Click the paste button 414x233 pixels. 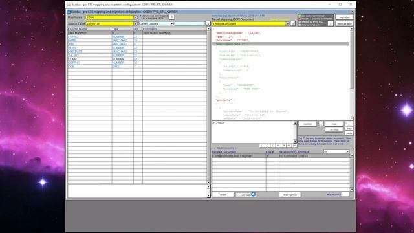[349, 133]
